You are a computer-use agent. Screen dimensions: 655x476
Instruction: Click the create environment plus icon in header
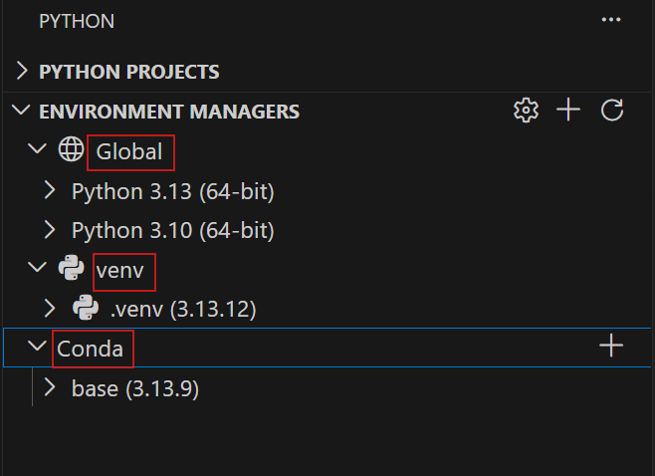(x=568, y=111)
